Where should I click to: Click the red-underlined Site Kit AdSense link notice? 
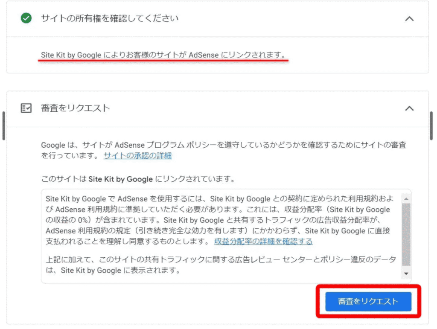(x=163, y=55)
